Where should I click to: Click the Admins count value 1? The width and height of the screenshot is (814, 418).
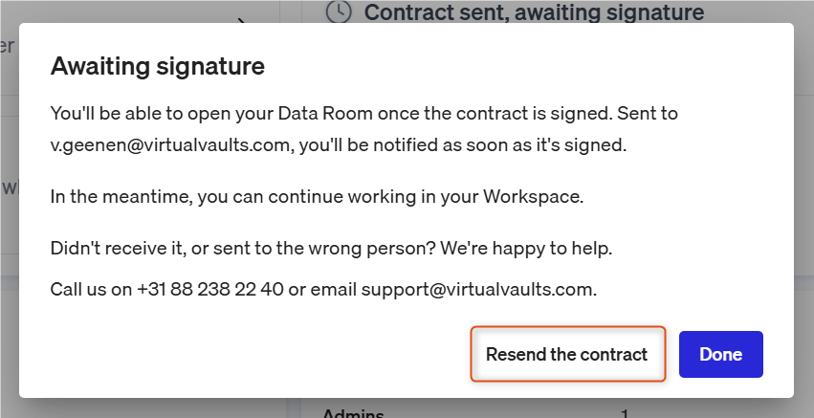(625, 413)
